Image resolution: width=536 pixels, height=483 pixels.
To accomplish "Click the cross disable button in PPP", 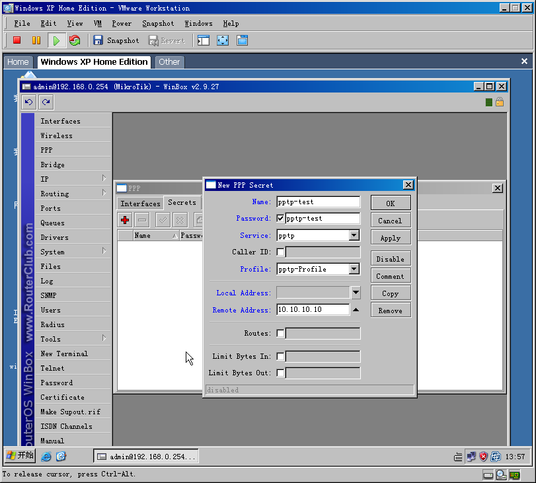I will tap(180, 220).
